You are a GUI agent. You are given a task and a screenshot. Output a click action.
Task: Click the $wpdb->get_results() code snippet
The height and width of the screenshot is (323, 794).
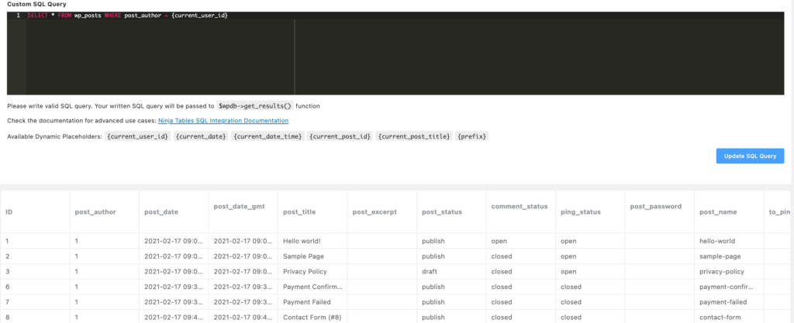[254, 105]
